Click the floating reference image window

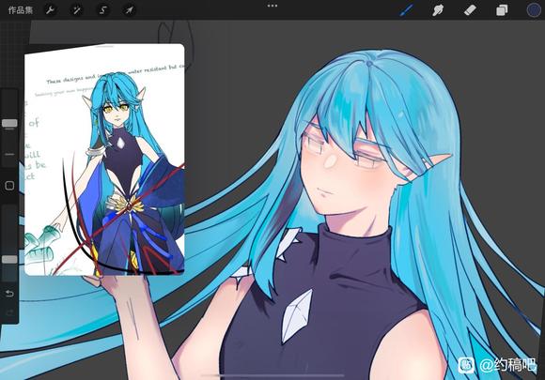click(104, 160)
